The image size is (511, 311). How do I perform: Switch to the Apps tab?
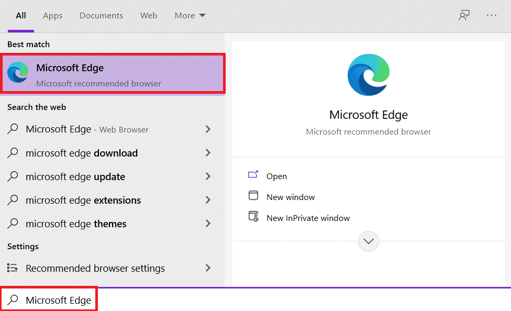(x=52, y=15)
